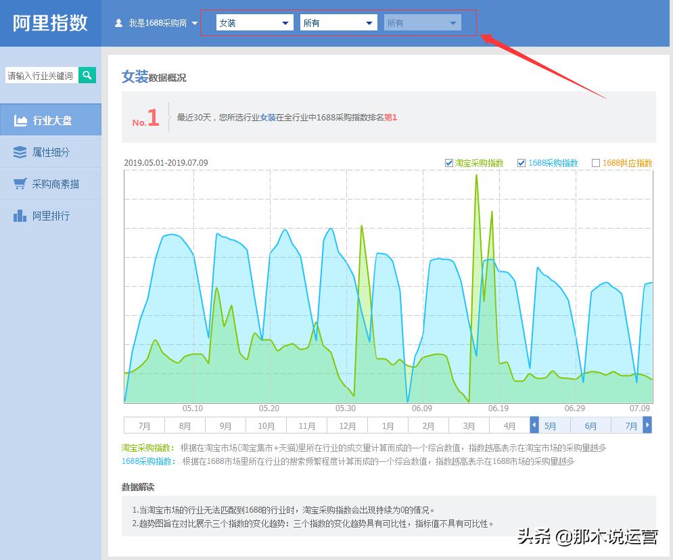Click the user icon beside 我是1688采购商
673x560 pixels.
pos(118,22)
